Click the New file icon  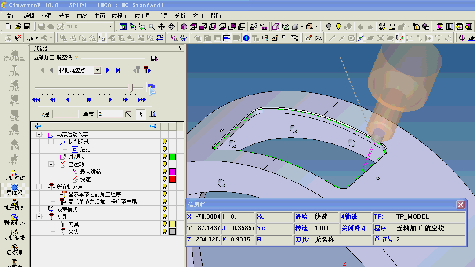point(8,27)
